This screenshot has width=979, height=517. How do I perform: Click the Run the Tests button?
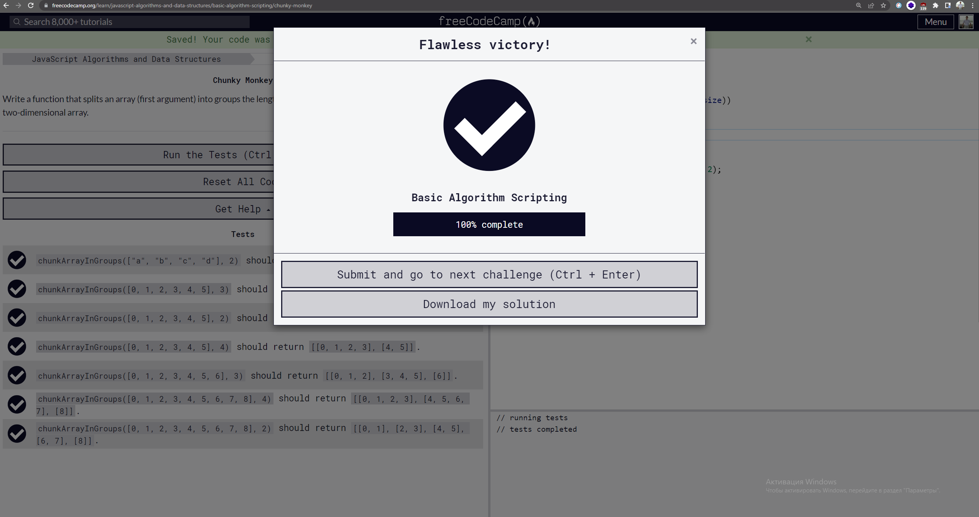pos(138,154)
